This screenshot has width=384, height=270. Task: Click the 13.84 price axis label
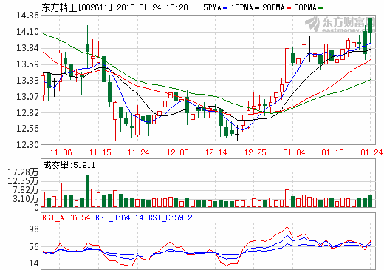coord(27,48)
